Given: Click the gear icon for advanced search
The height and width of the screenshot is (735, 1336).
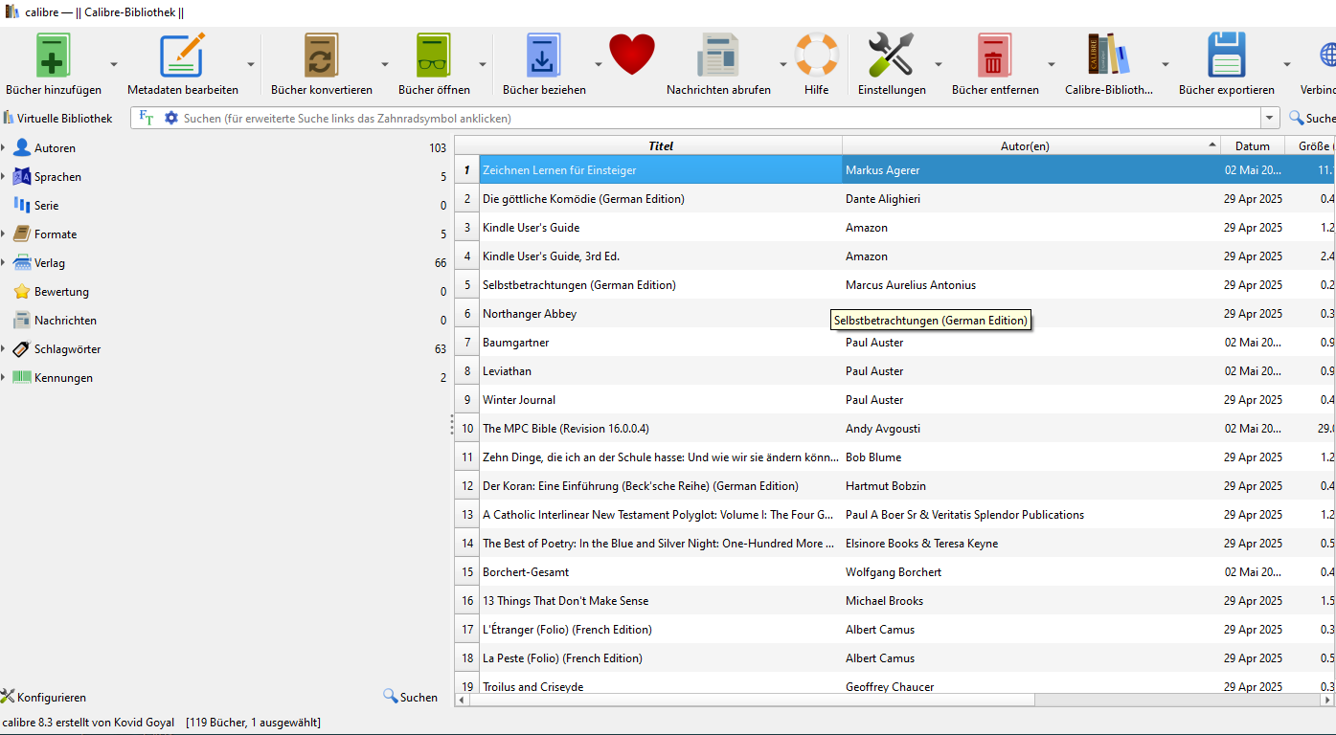Looking at the screenshot, I should (171, 118).
